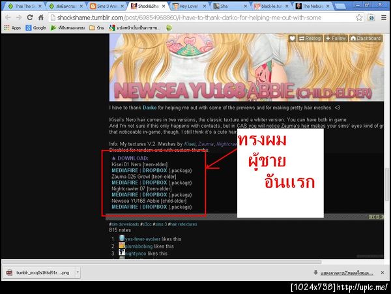Click DROPBOX link for Newsea YU168 Abbie
The height and width of the screenshot is (294, 391).
pos(154,207)
